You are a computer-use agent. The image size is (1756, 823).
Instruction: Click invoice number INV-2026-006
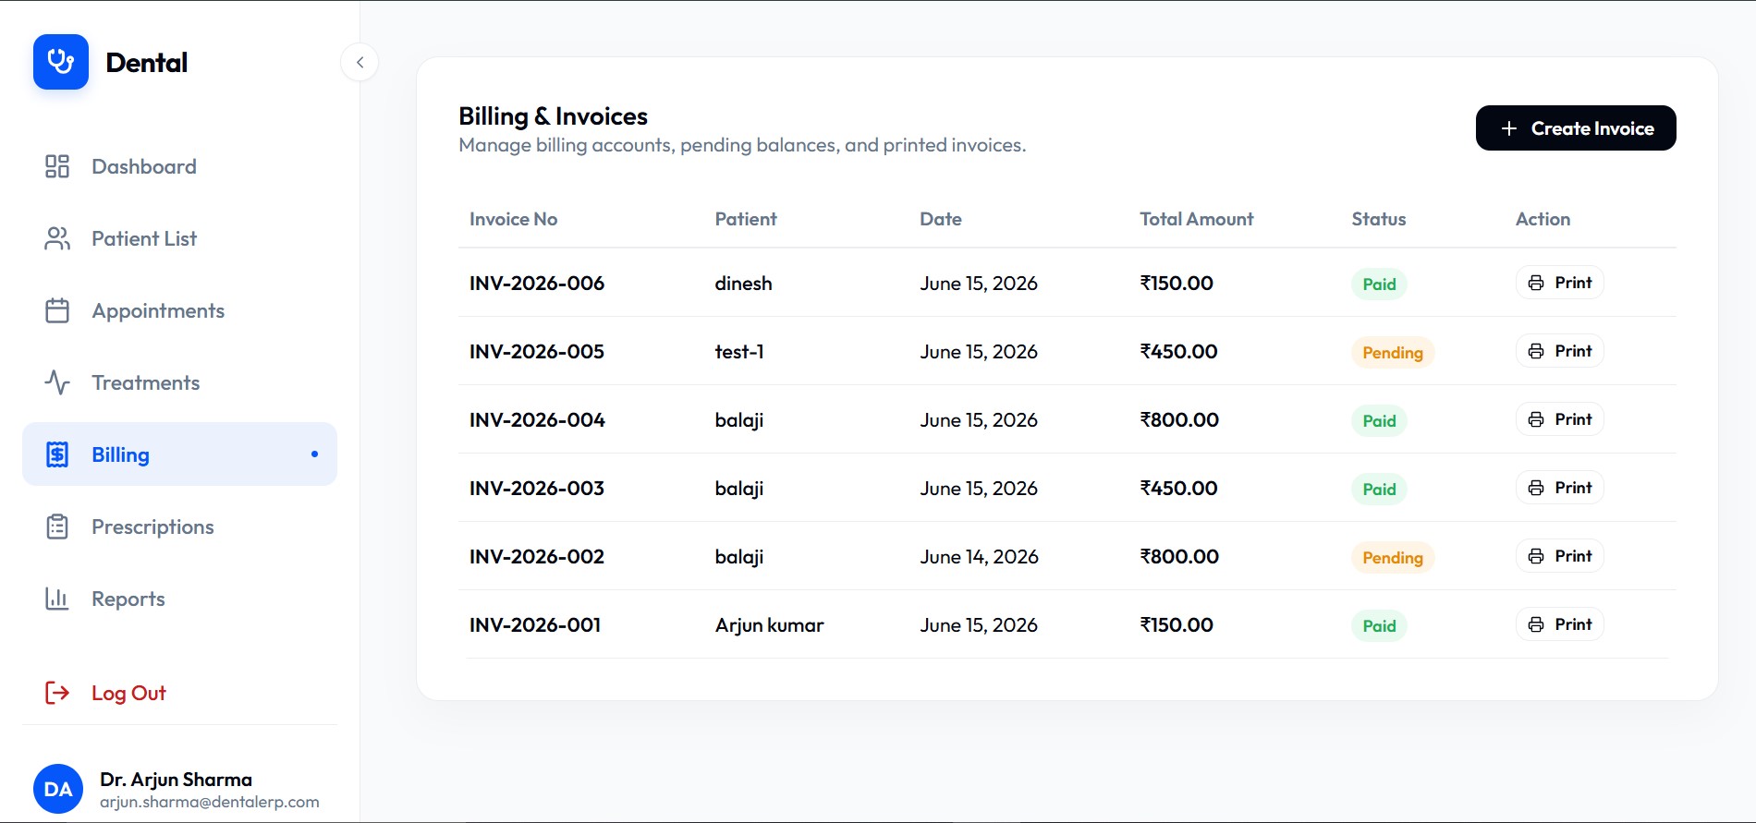point(537,283)
